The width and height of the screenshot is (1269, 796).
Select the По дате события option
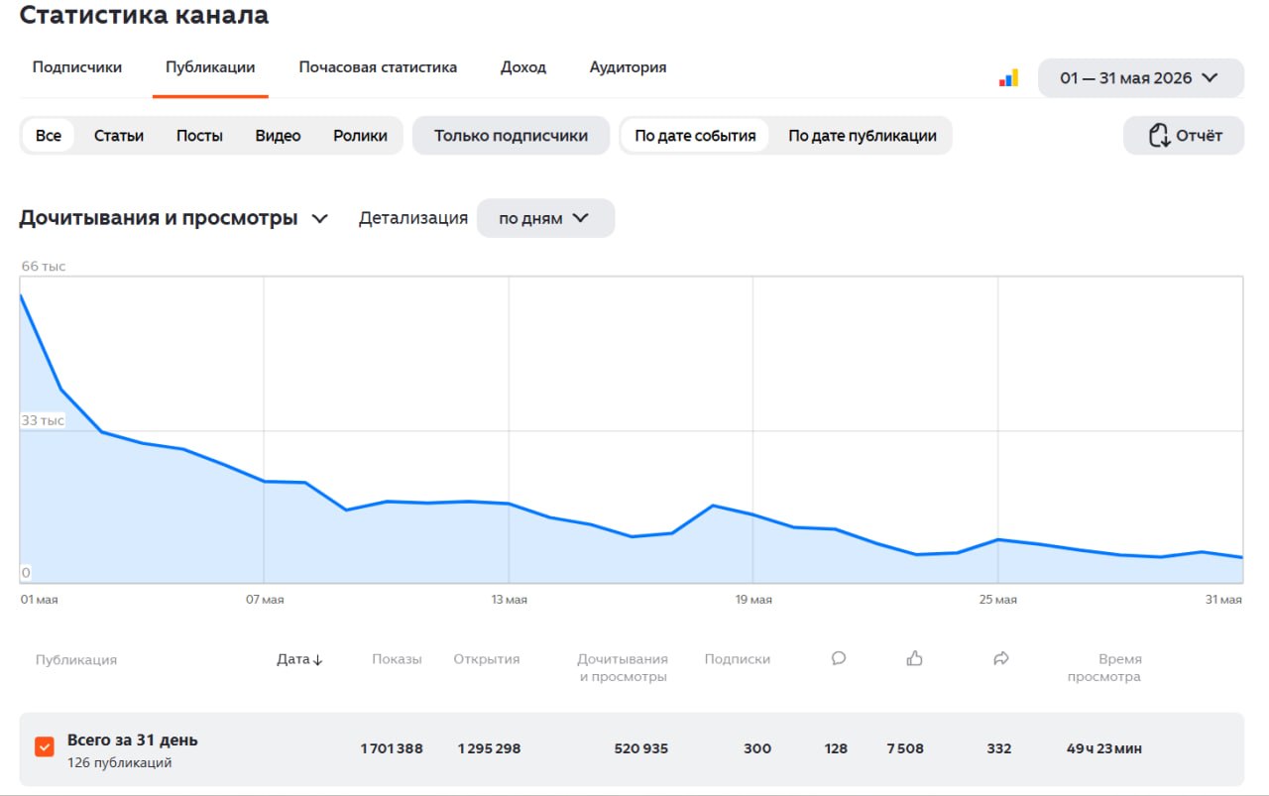click(695, 136)
